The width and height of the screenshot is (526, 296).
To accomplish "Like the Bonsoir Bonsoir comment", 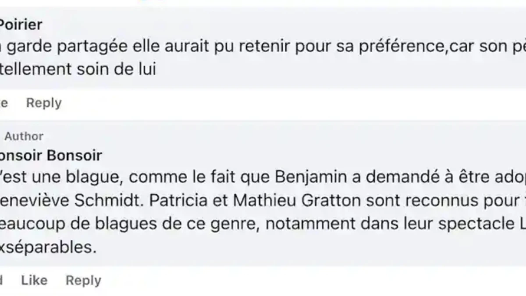I will (x=34, y=280).
